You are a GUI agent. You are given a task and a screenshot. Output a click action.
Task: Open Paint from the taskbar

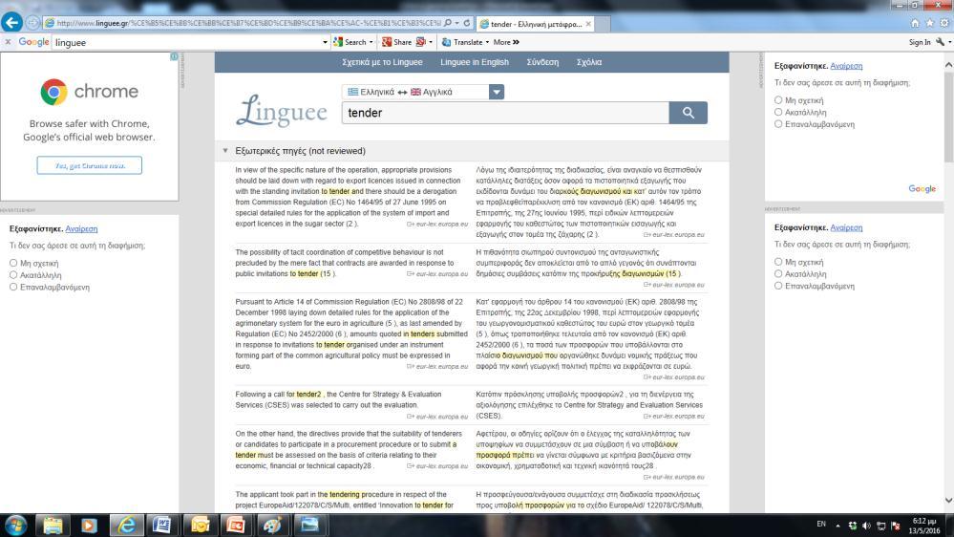pyautogui.click(x=272, y=525)
